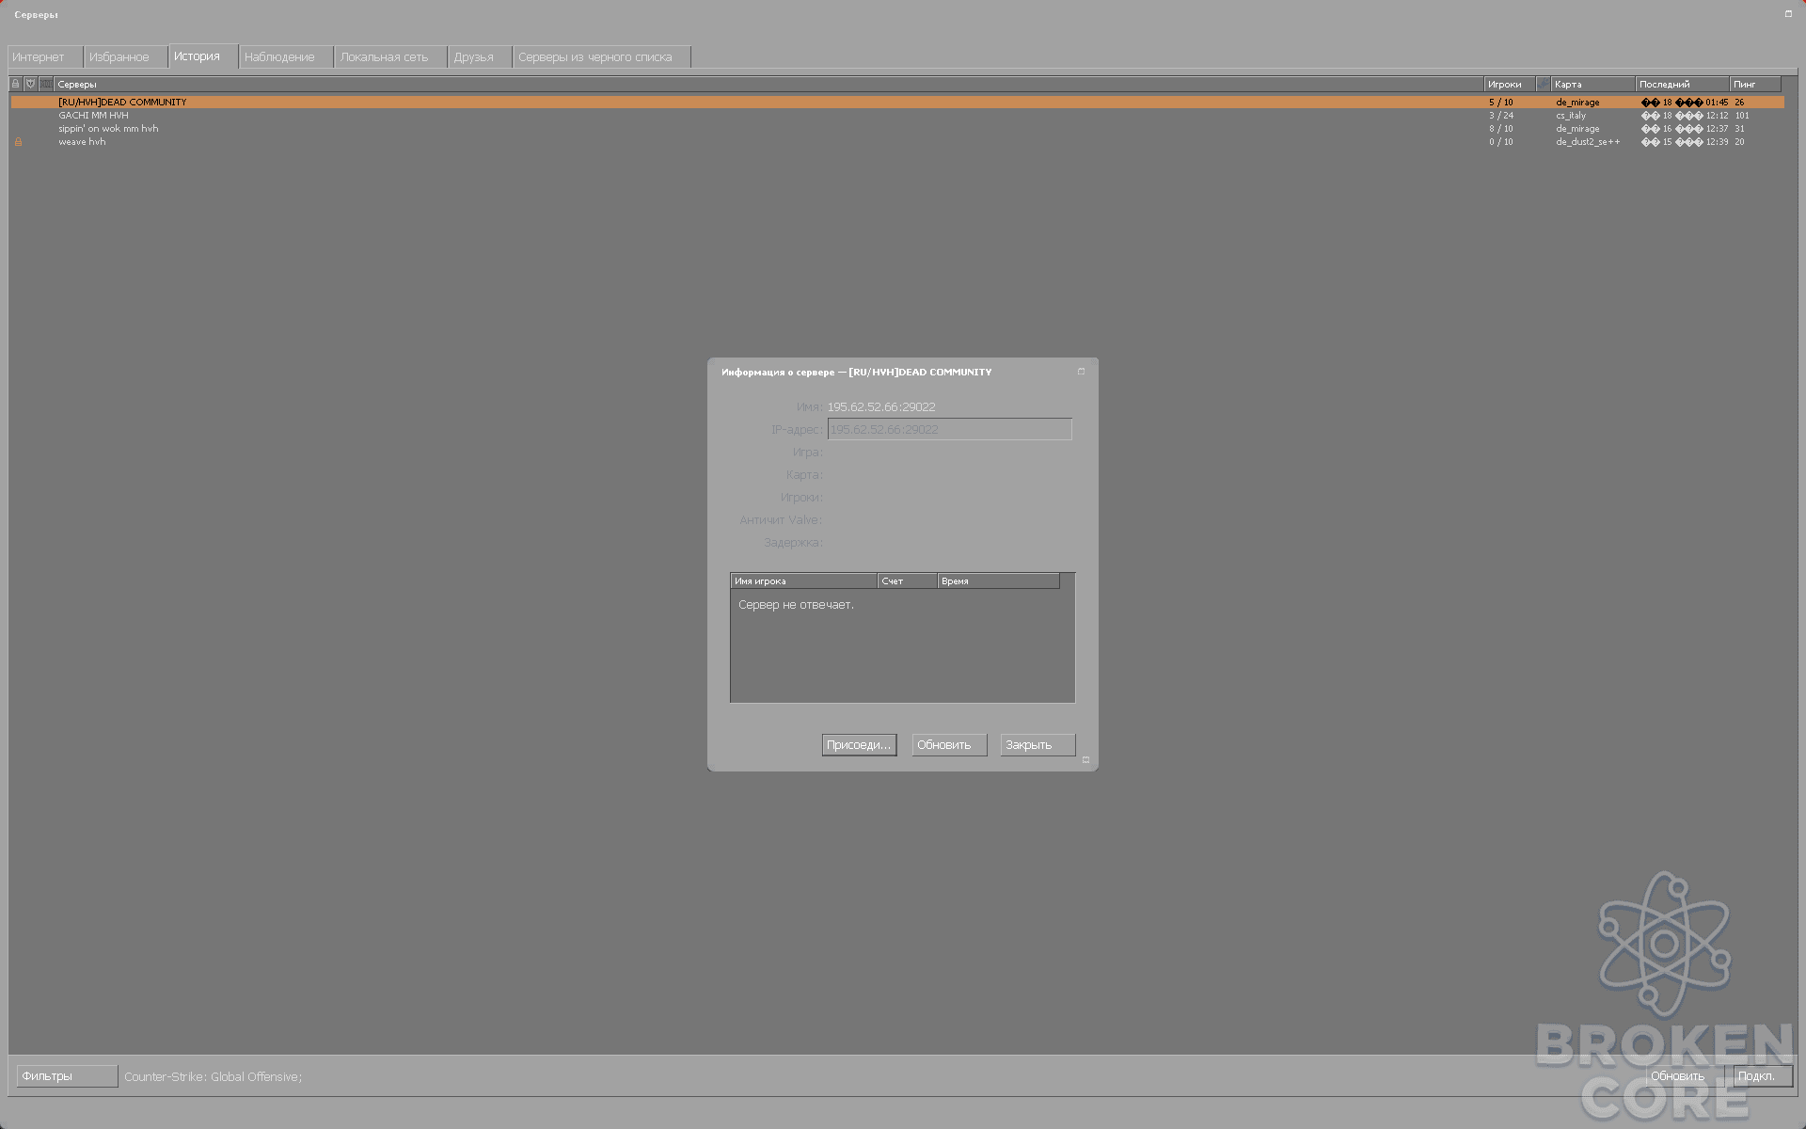Select the sippin' on wok mm hvh server
Viewport: 1806px width, 1129px height.
pyautogui.click(x=896, y=129)
